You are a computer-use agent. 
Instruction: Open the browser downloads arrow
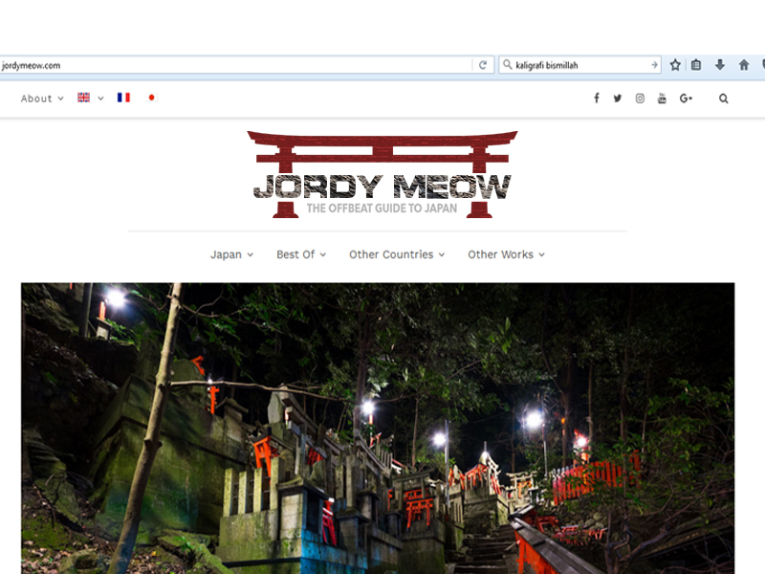click(x=720, y=65)
